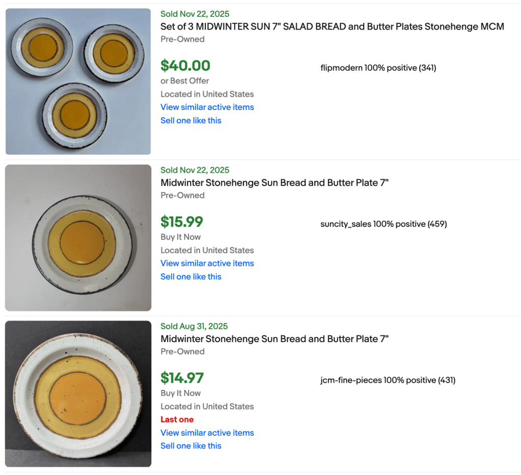Click the $15.99 sold price
This screenshot has width=521, height=475.
point(182,222)
